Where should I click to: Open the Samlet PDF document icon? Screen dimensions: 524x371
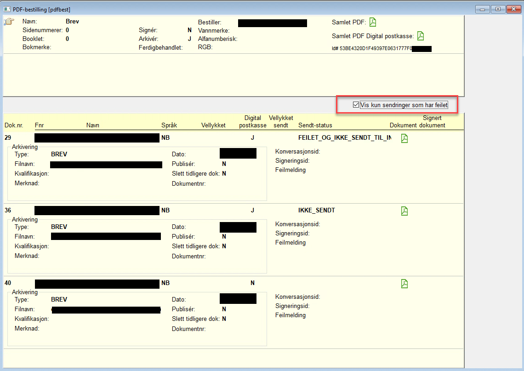[373, 23]
